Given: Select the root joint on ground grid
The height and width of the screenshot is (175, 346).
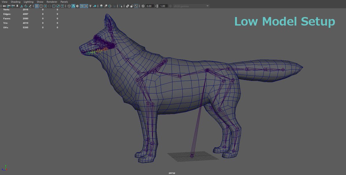Looking at the screenshot, I should pyautogui.click(x=192, y=156).
